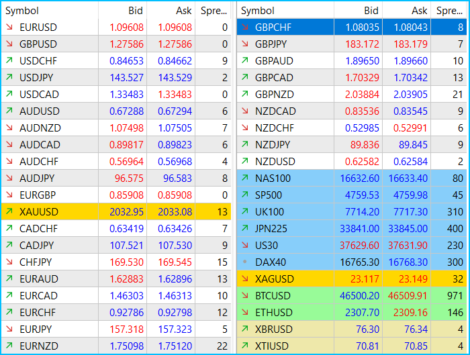Viewport: 470px width, 355px height.
Task: Sort by Symbol header in left panel
Action: point(22,11)
